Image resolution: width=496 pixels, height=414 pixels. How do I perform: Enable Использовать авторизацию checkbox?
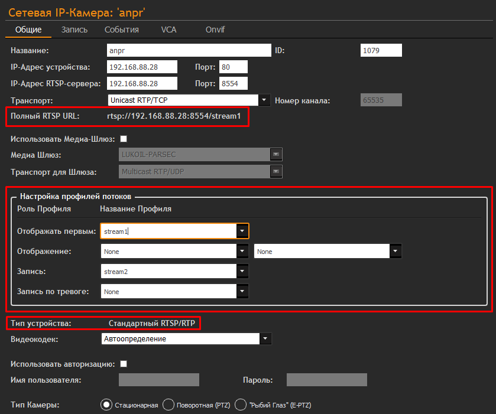[124, 364]
